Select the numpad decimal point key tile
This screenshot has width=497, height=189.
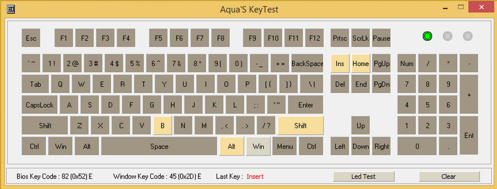pyautogui.click(x=448, y=146)
